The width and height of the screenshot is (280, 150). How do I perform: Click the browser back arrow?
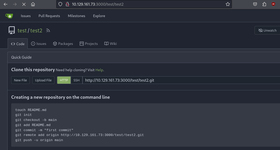tap(5, 4)
